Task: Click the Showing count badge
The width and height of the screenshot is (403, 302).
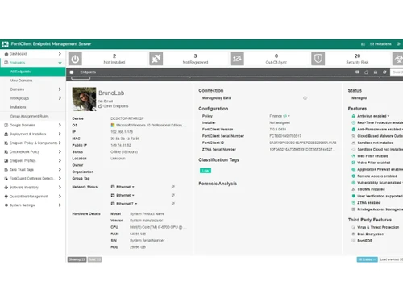Action: pyautogui.click(x=77, y=259)
